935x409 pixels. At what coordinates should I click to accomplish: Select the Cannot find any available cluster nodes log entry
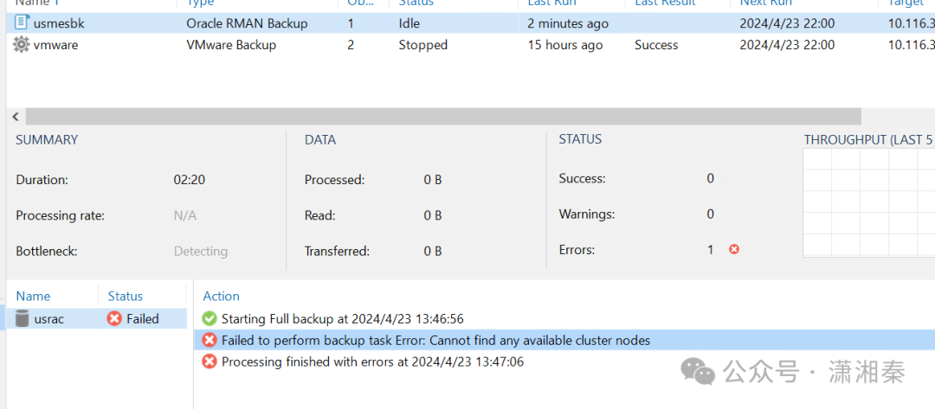point(435,341)
